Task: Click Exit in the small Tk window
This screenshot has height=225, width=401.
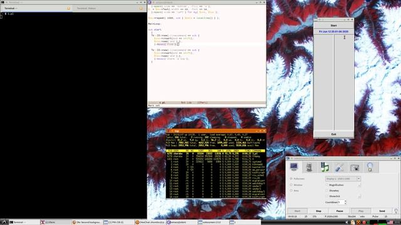Action: 334,134
